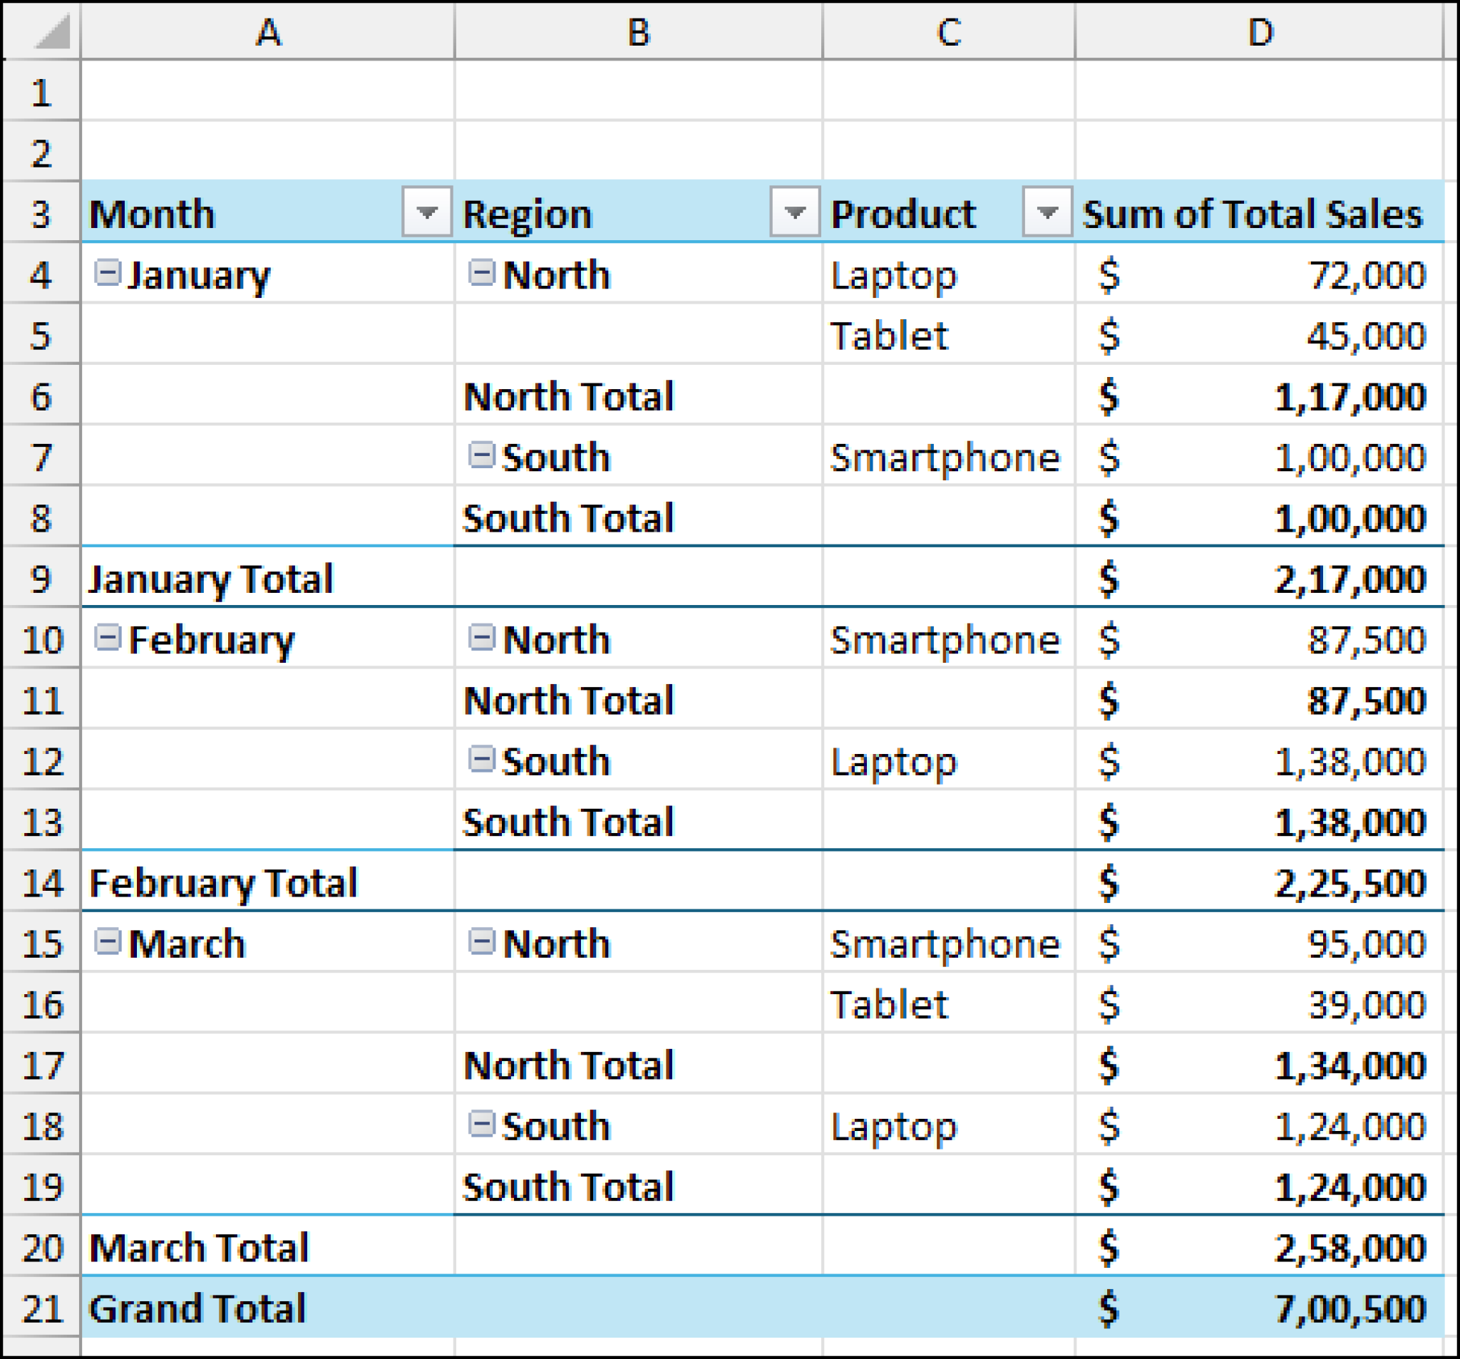
Task: Collapse the February month group
Action: coord(107,637)
